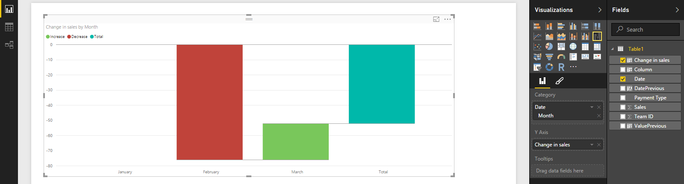The width and height of the screenshot is (684, 184).
Task: Import a custom visual via ellipsis
Action: tap(573, 67)
